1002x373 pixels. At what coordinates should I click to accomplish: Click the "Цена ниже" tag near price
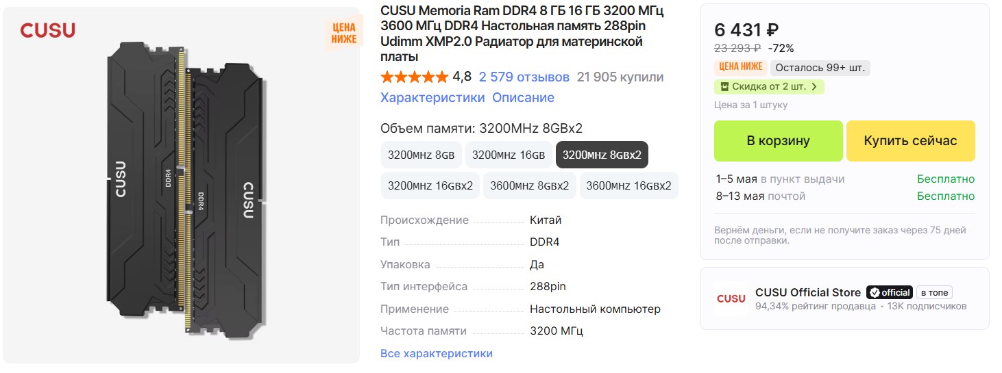tap(740, 67)
